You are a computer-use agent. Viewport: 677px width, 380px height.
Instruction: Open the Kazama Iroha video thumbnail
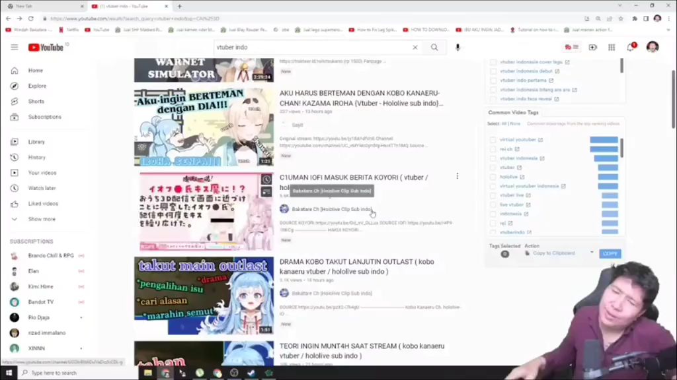click(x=204, y=127)
